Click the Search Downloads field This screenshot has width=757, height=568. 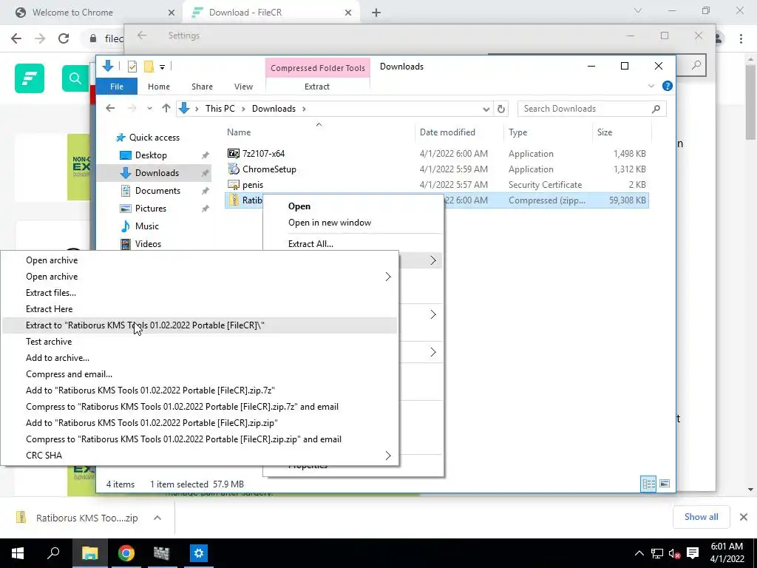point(591,109)
